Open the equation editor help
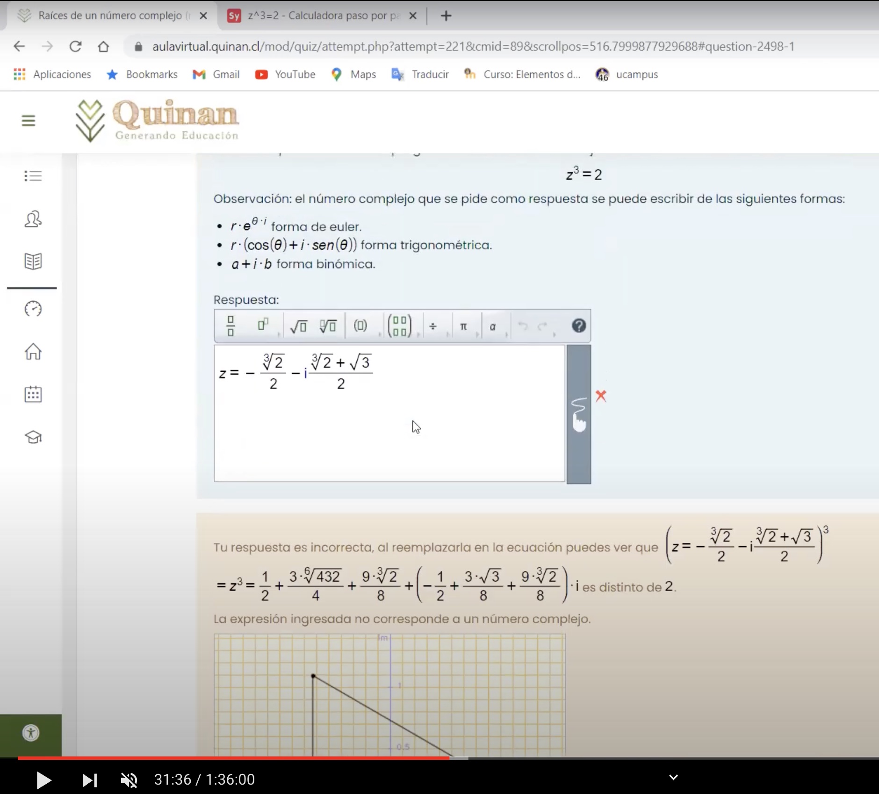The image size is (879, 794). [x=579, y=325]
